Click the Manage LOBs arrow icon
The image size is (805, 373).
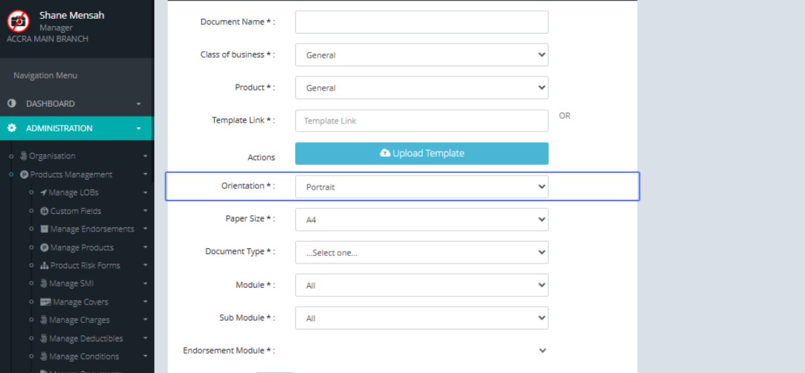point(44,193)
